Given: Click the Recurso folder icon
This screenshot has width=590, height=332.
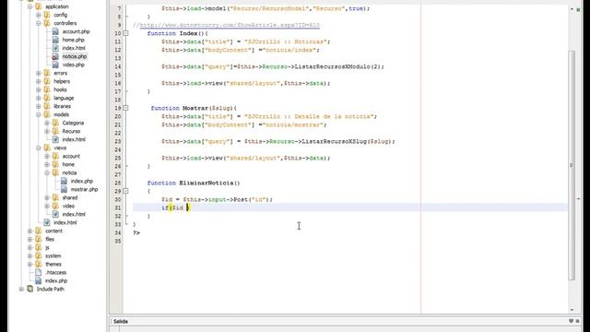Looking at the screenshot, I should click(55, 131).
